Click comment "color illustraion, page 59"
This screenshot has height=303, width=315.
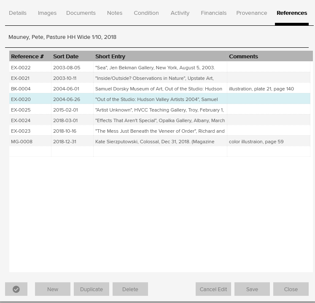[x=256, y=142]
